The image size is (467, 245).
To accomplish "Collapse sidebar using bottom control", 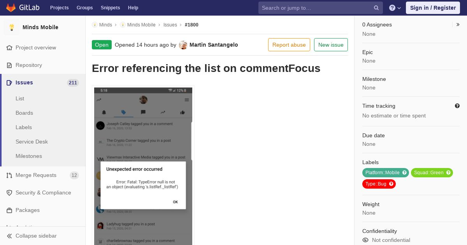I will pyautogui.click(x=43, y=236).
